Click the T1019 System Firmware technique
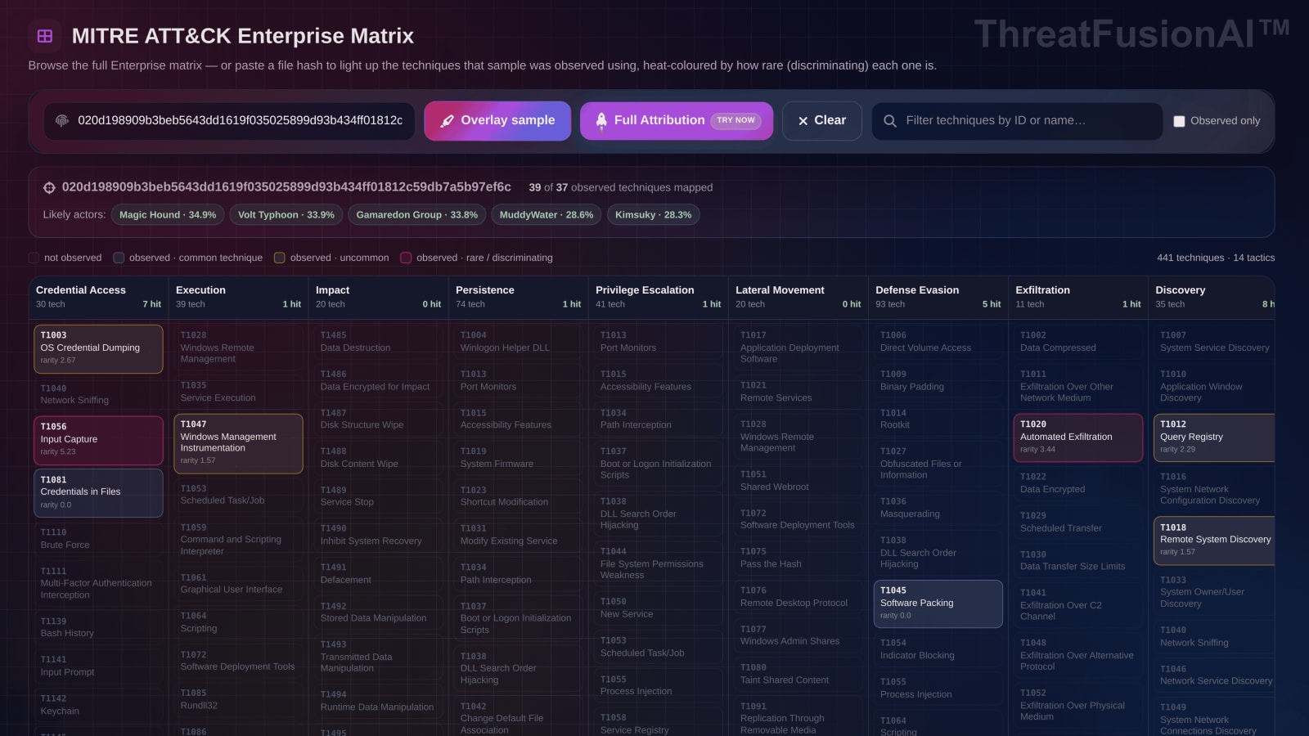This screenshot has width=1309, height=736. (518, 458)
